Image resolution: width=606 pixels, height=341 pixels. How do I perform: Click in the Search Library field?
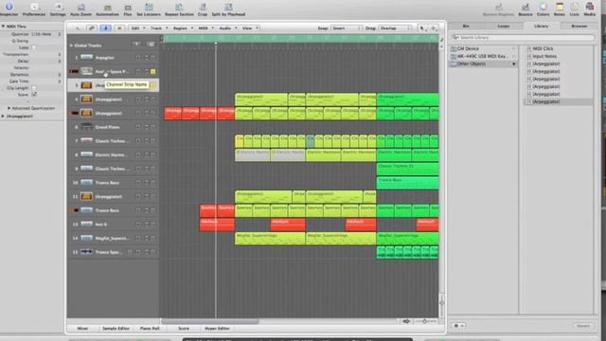pyautogui.click(x=523, y=38)
